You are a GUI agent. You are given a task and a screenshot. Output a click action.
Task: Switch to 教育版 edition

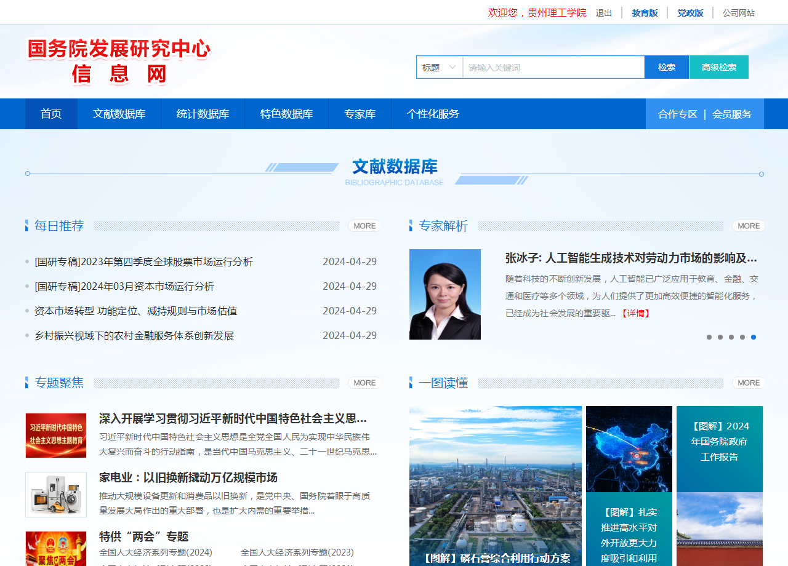[645, 13]
